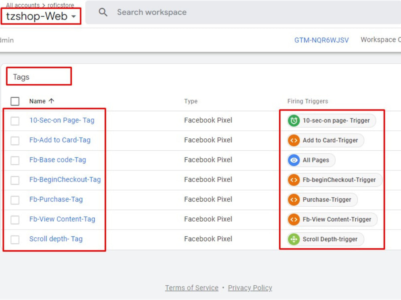401x300 pixels.
Task: Click the Search workspace input field
Action: coord(152,12)
